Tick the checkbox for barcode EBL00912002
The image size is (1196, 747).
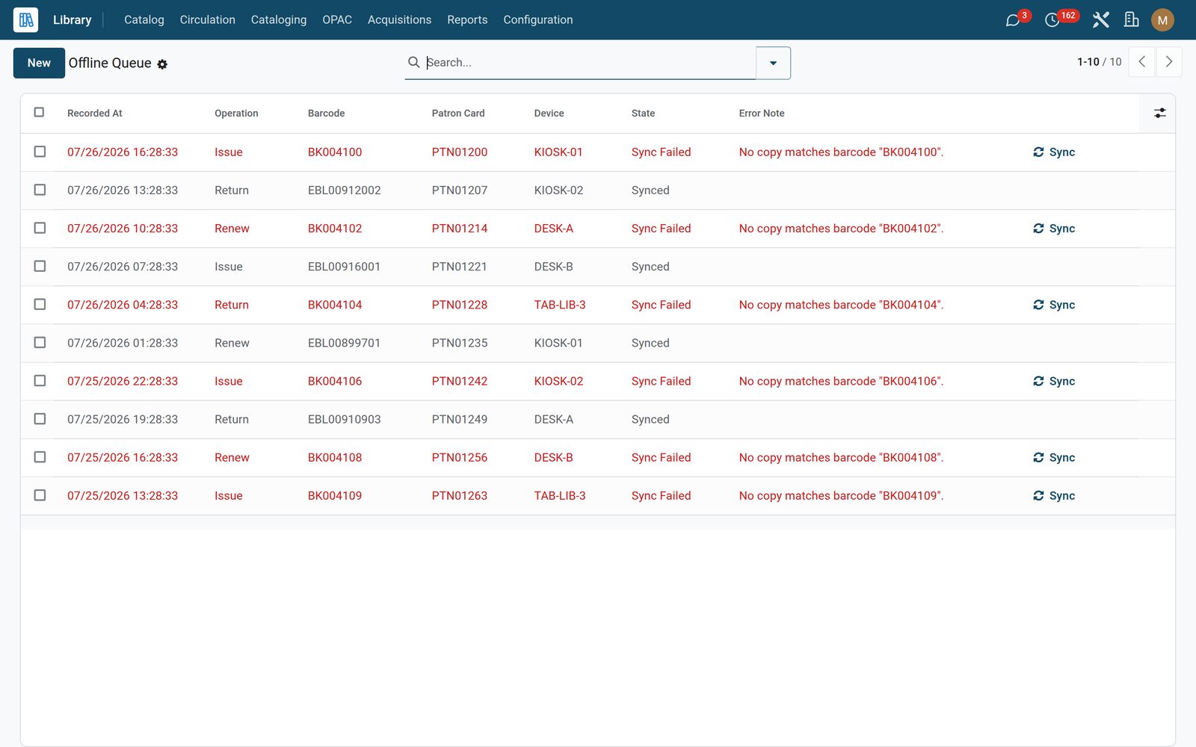pyautogui.click(x=40, y=190)
